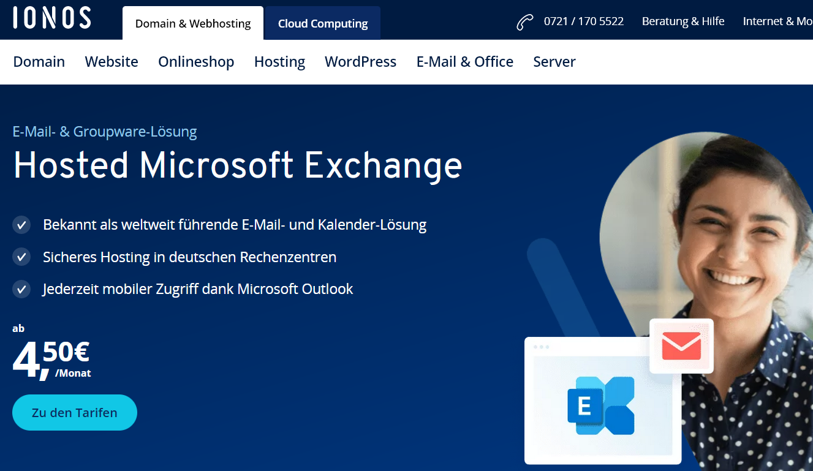Open Beratung & Hilfe link
The image size is (813, 471).
683,21
